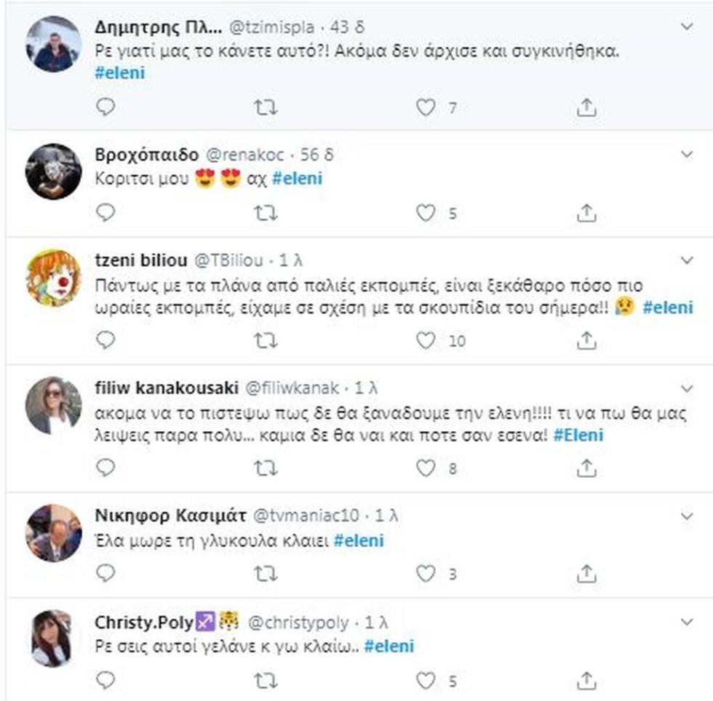The image size is (713, 701).
Task: Open the @tvmaniac10 profile handle
Action: (x=306, y=516)
